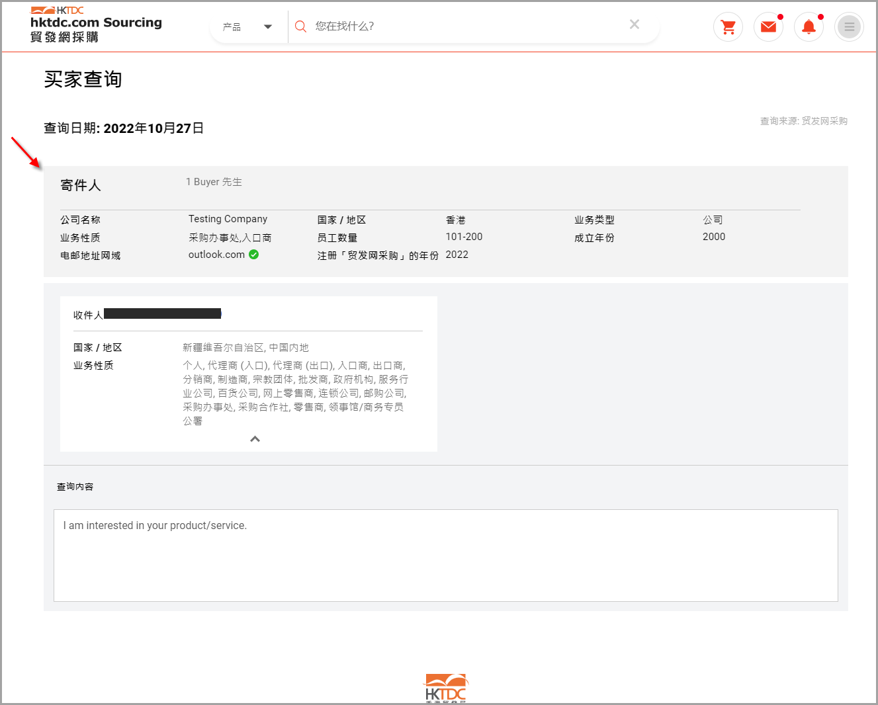Open the notifications bell icon
878x705 pixels.
[x=809, y=27]
